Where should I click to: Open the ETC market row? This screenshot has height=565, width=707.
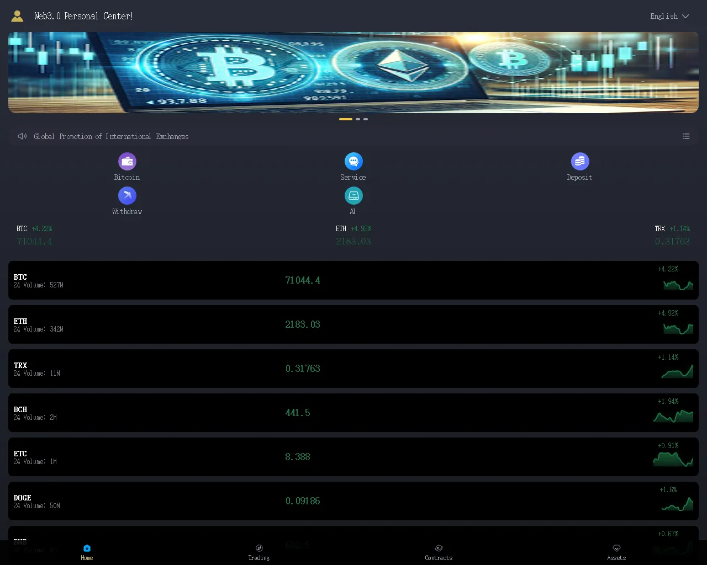tap(353, 457)
